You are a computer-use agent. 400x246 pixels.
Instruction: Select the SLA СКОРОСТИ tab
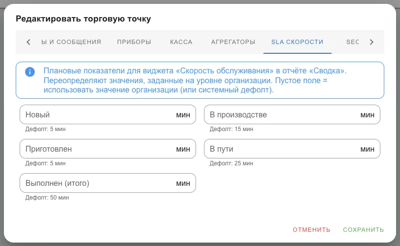(x=297, y=42)
